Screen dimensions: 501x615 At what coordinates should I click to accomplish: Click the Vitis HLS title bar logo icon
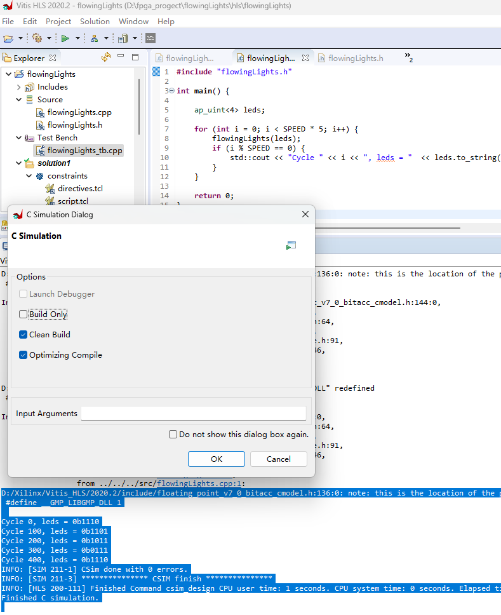[8, 6]
